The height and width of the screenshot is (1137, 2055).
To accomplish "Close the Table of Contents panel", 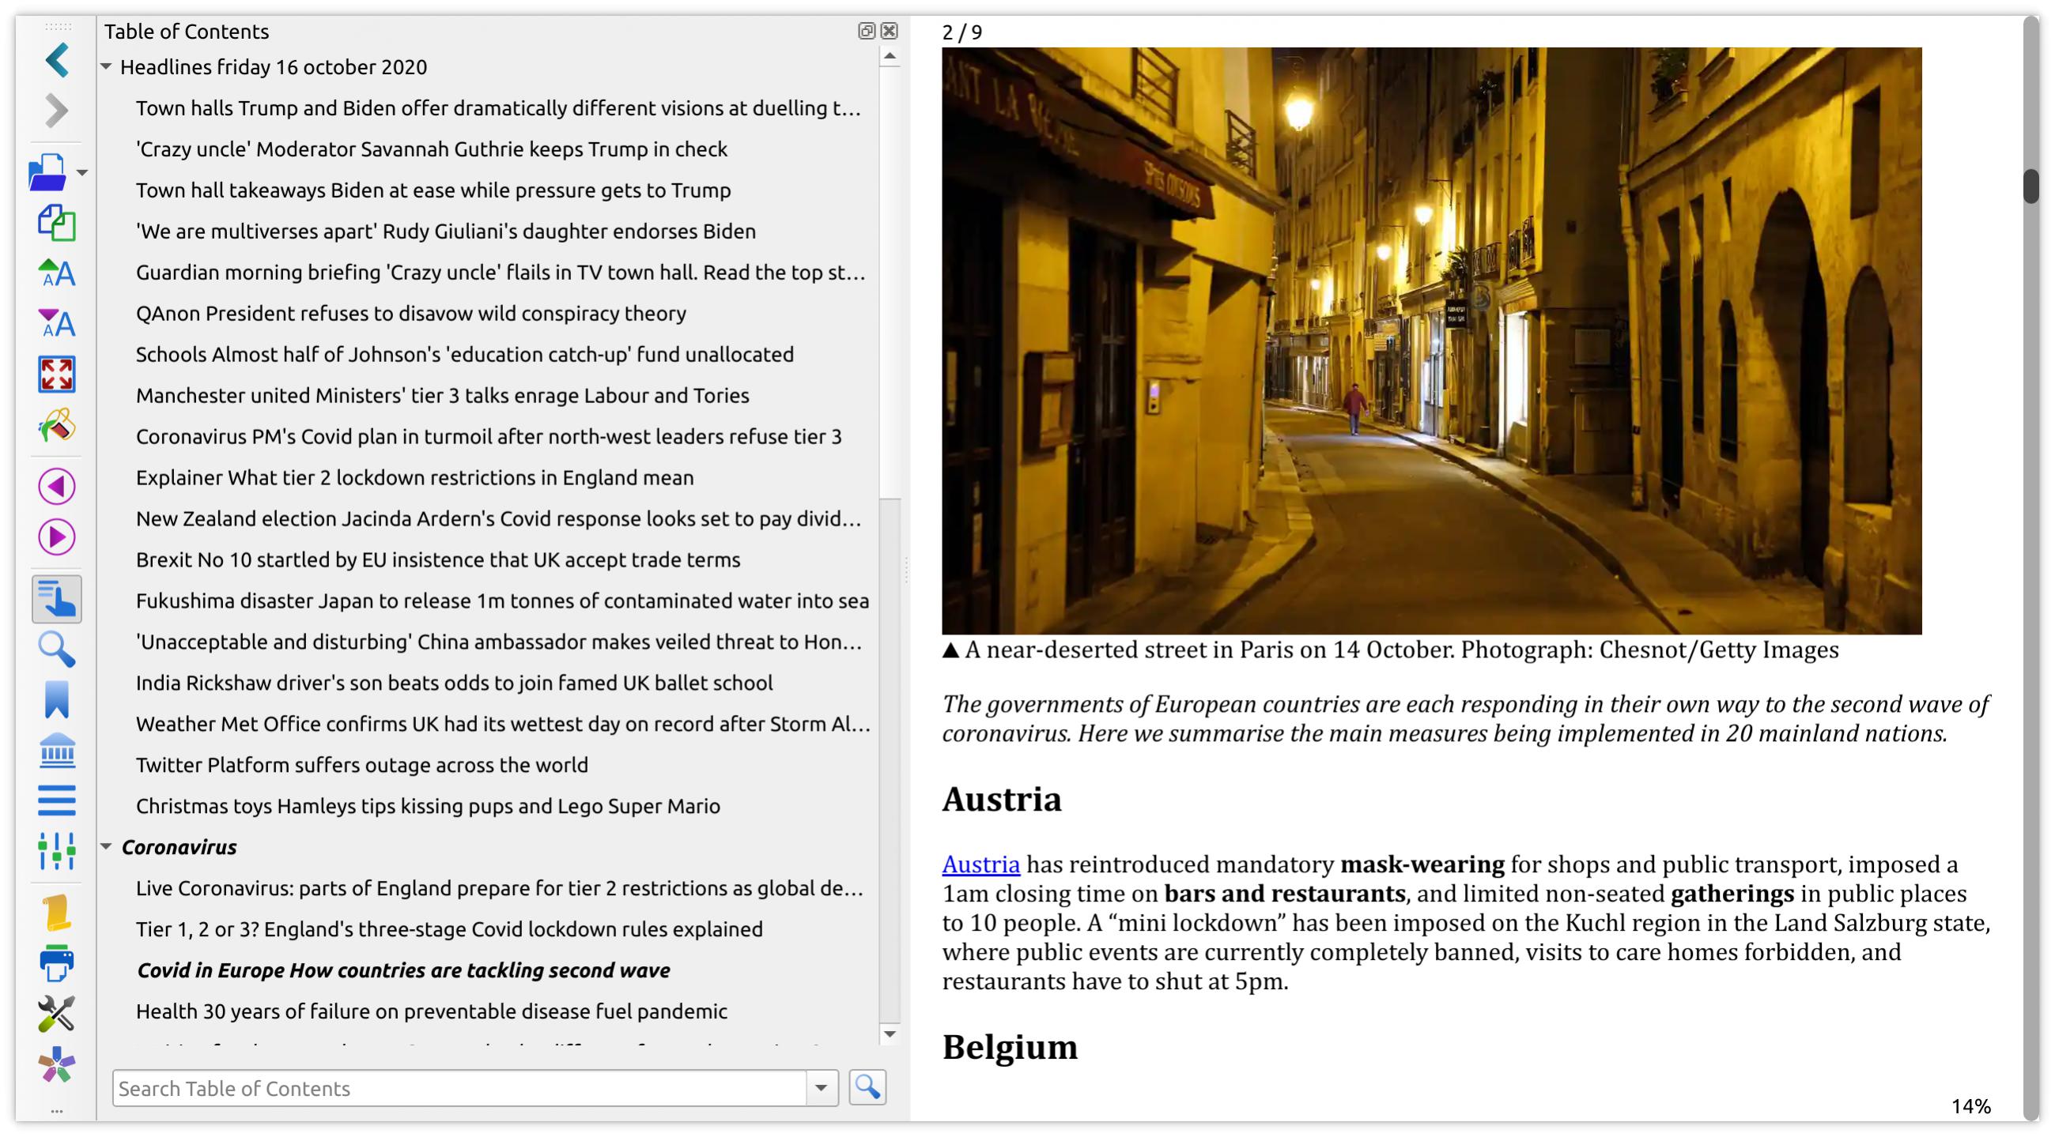I will pyautogui.click(x=890, y=31).
